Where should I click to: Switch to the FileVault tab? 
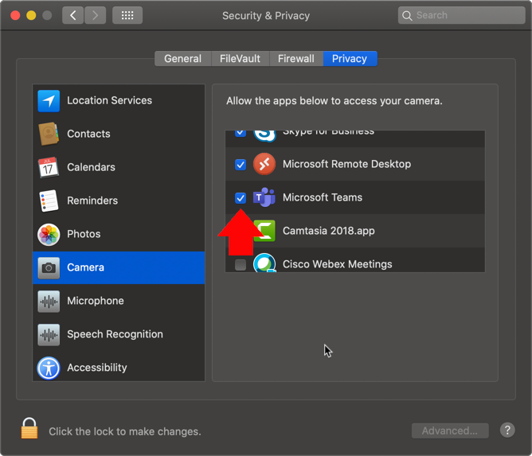coord(241,59)
